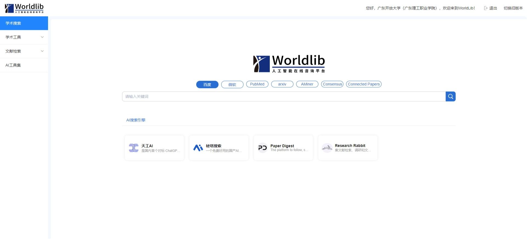This screenshot has height=239, width=527.
Task: Switch search engine to 微软
Action: (232, 85)
